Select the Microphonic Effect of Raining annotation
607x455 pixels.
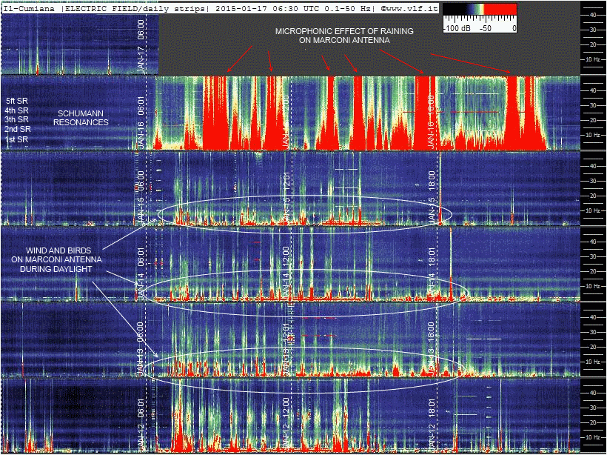[x=344, y=36]
